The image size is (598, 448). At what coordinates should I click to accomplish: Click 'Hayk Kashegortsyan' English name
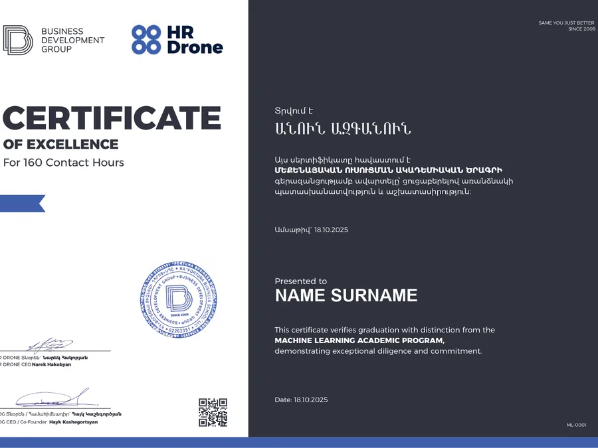click(73, 422)
